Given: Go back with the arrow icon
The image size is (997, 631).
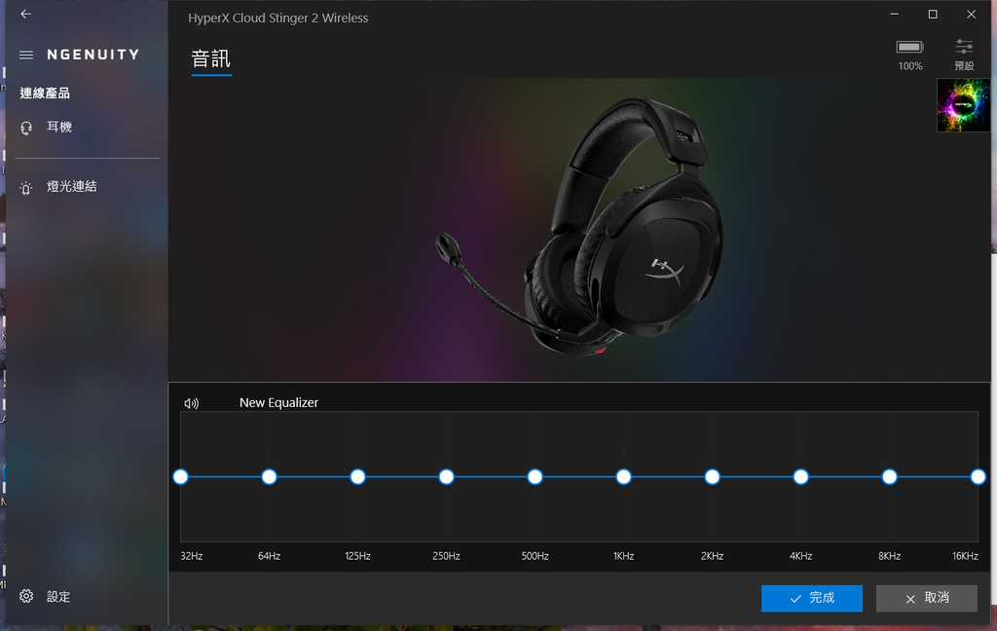Looking at the screenshot, I should (25, 14).
